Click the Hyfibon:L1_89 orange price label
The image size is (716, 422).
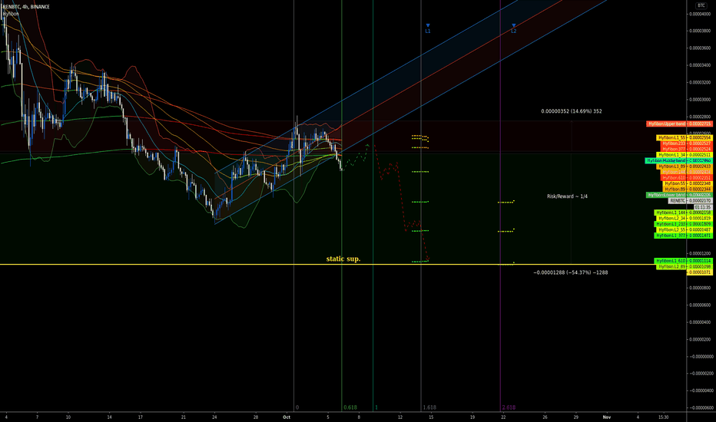[x=685, y=166]
